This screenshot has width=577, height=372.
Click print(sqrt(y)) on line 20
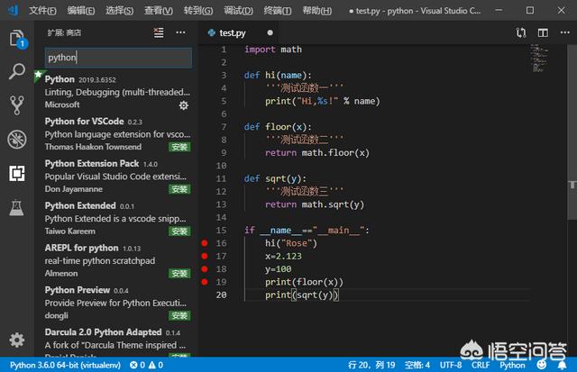click(x=302, y=295)
